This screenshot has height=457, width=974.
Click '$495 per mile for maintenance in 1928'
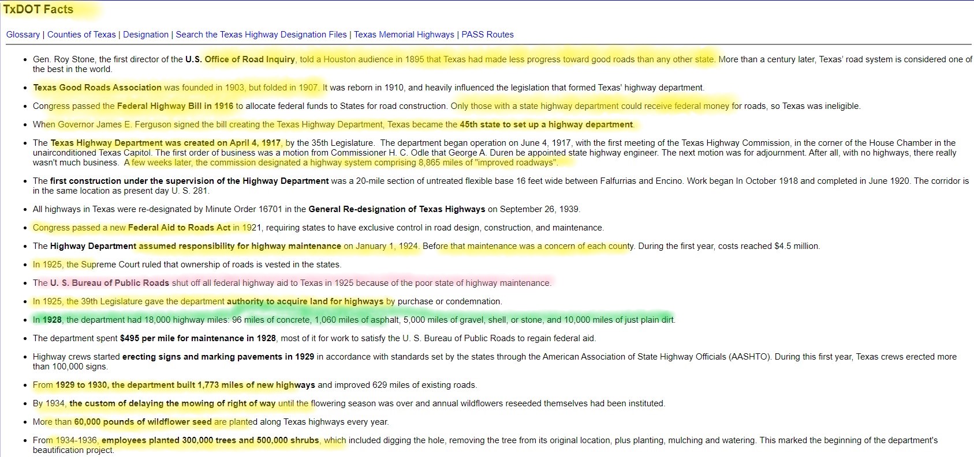(198, 338)
